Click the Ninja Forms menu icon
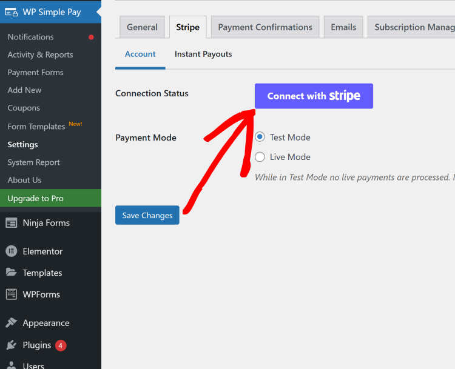Image resolution: width=455 pixels, height=369 pixels. coord(12,223)
